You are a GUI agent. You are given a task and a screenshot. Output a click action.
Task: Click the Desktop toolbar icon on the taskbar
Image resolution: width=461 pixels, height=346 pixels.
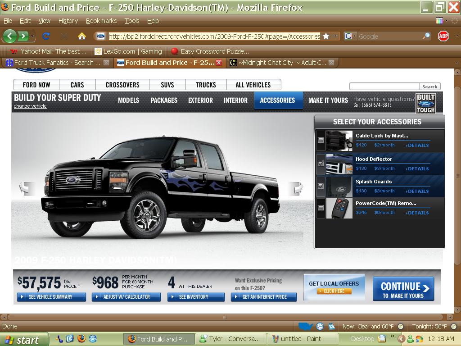(382, 339)
